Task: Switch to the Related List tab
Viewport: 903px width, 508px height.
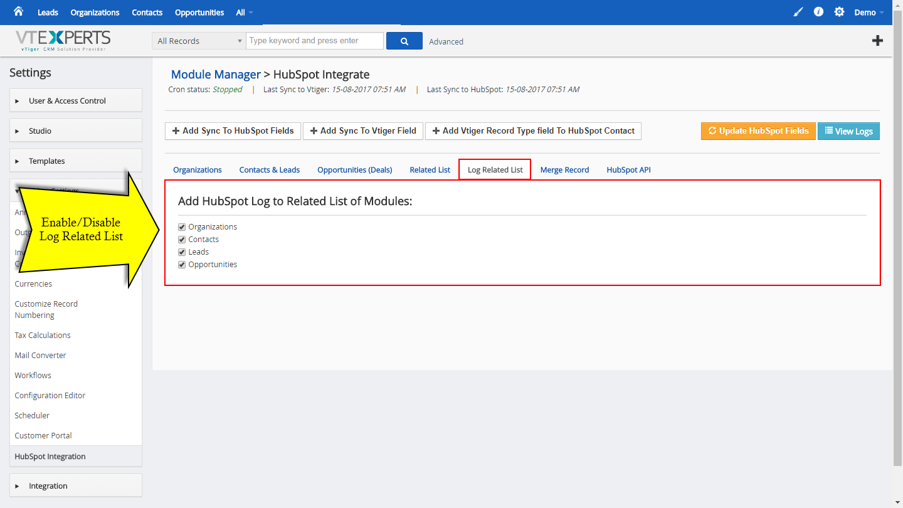Action: [x=430, y=170]
